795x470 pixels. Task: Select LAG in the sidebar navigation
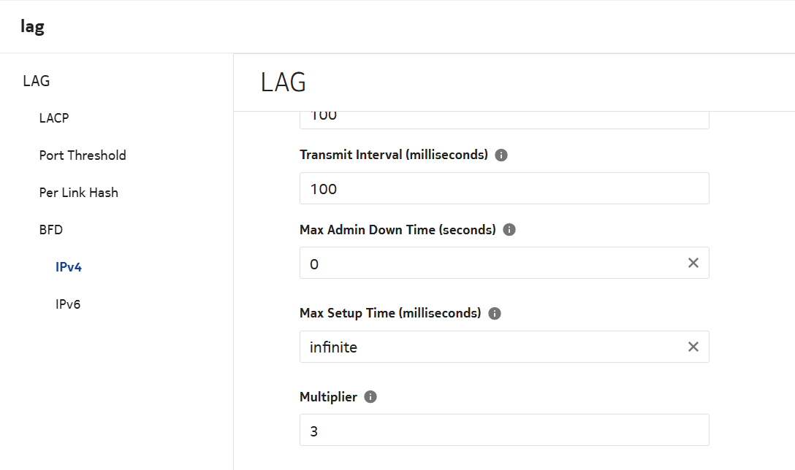coord(37,81)
